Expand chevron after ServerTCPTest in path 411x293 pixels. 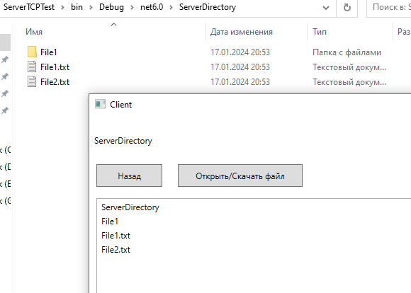(62, 8)
